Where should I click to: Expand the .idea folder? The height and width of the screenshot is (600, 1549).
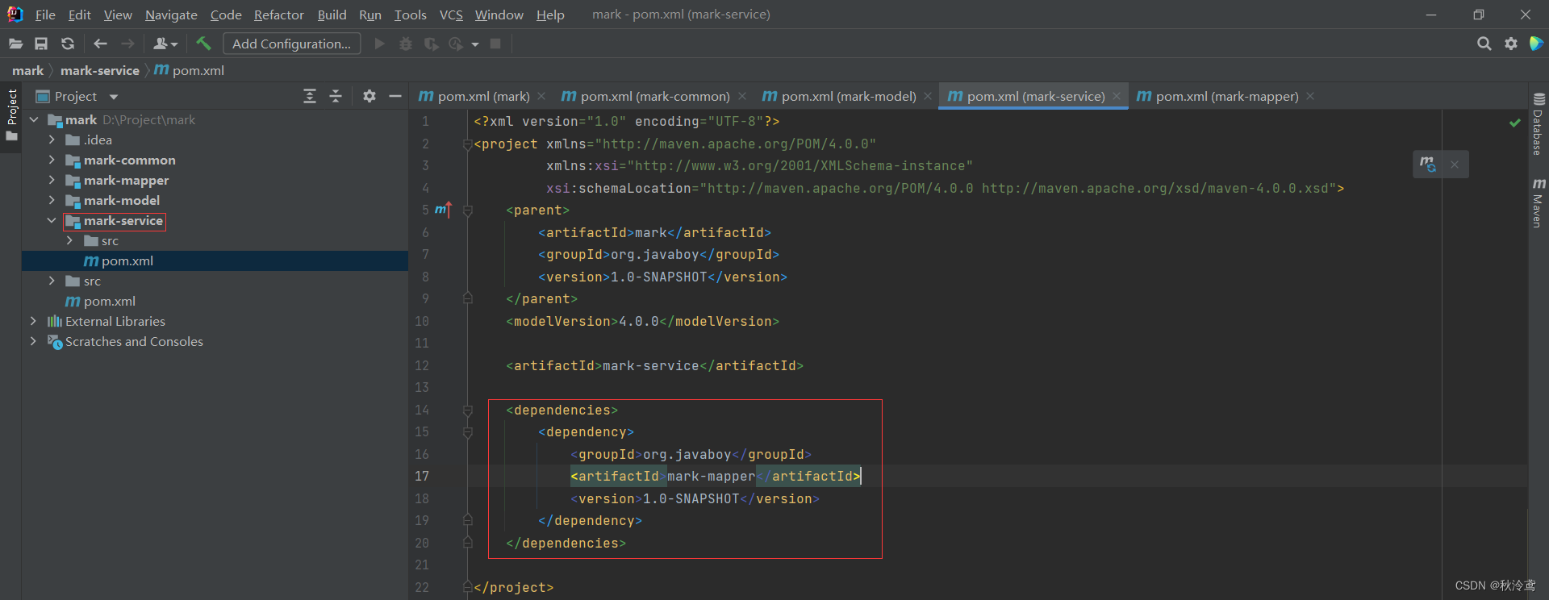(x=52, y=140)
